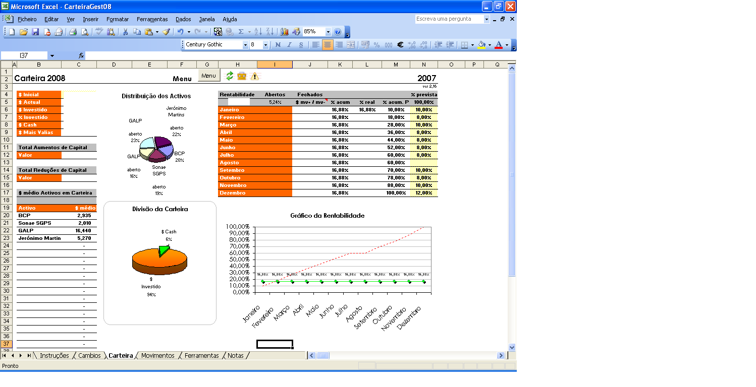Toggle bold formatting N button

tap(278, 45)
